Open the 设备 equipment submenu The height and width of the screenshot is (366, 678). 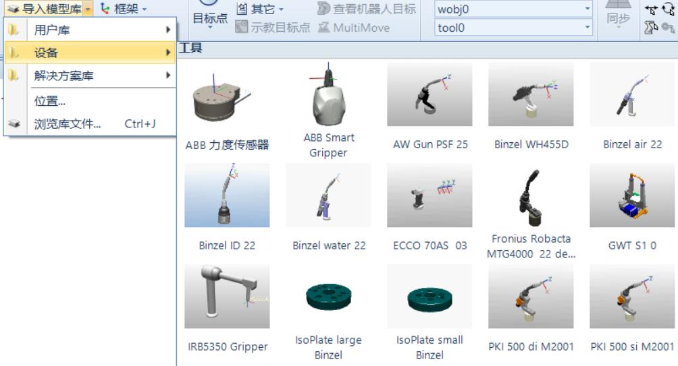(90, 53)
